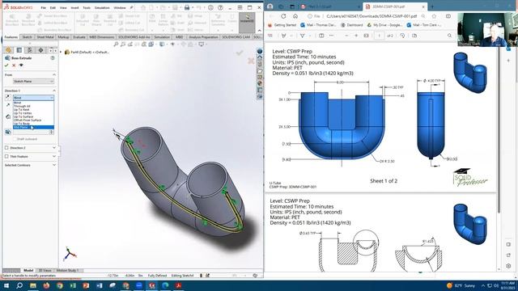Click favorite star icon in address bar
Viewport: 518px width, 291px height.
[434, 16]
